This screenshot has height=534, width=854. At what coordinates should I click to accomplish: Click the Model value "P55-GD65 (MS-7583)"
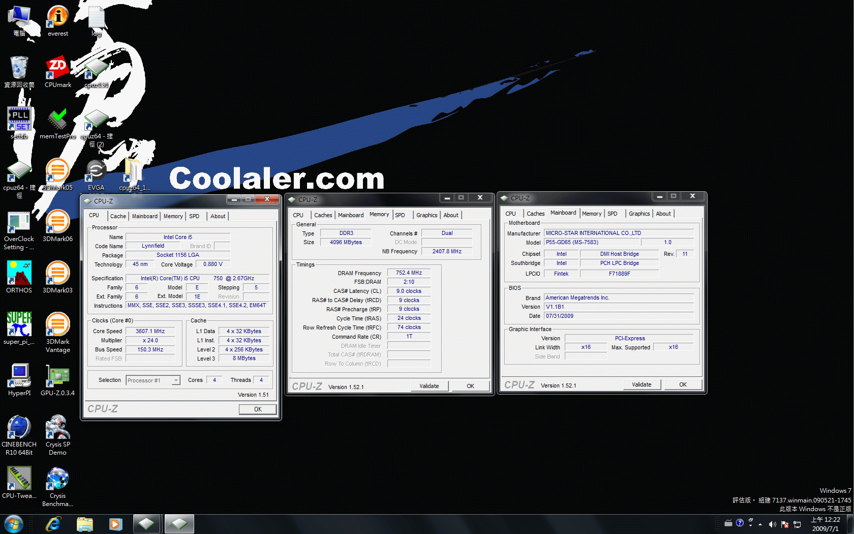pyautogui.click(x=592, y=243)
